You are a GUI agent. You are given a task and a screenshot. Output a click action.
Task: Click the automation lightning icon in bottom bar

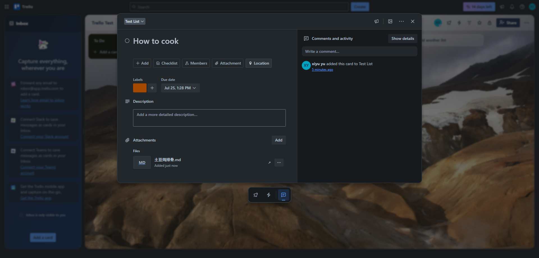pyautogui.click(x=269, y=195)
